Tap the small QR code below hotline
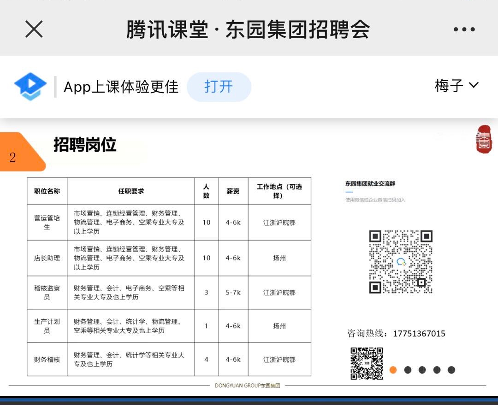This screenshot has width=498, height=405. pyautogui.click(x=367, y=363)
